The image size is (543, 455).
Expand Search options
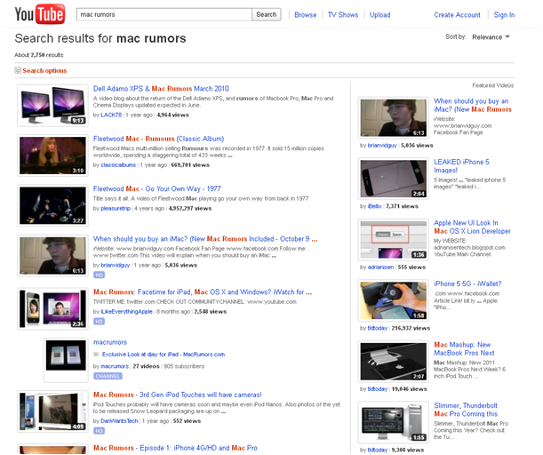(44, 70)
